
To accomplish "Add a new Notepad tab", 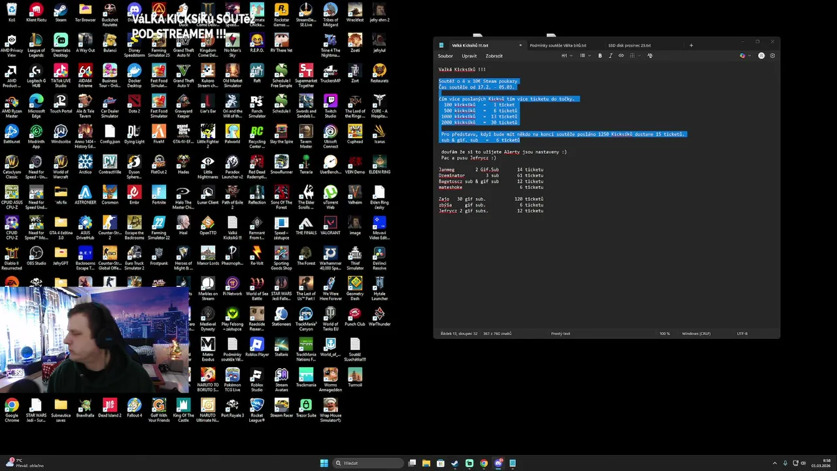I will point(691,45).
